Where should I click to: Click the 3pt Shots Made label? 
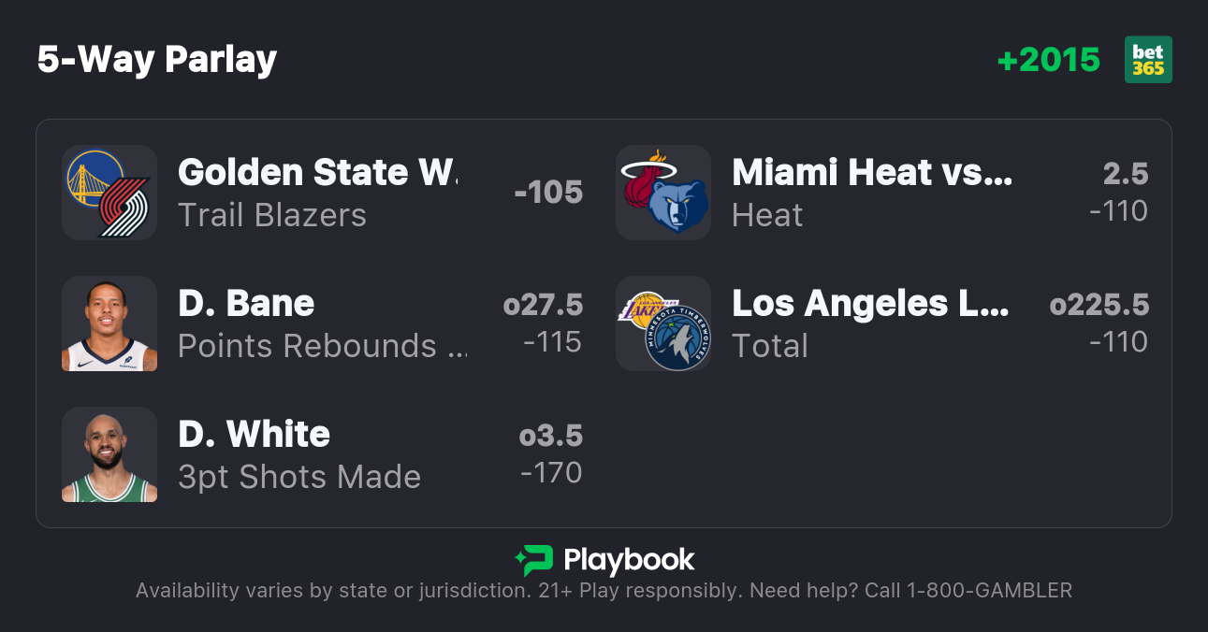coord(299,477)
